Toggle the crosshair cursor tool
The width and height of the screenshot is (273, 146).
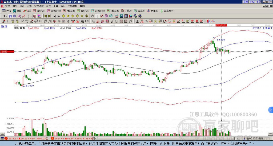(x=97, y=16)
